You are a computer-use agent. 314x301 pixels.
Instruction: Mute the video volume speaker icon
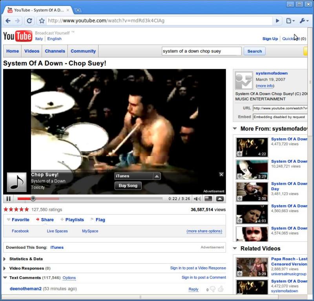(x=197, y=199)
